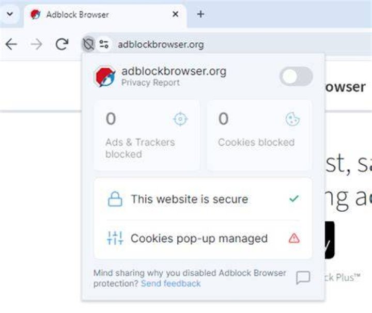
Task: Click the green checkmark for secure website
Action: pos(294,199)
